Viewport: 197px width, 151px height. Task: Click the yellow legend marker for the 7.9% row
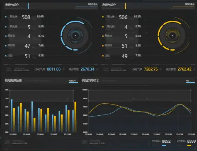click(103, 56)
